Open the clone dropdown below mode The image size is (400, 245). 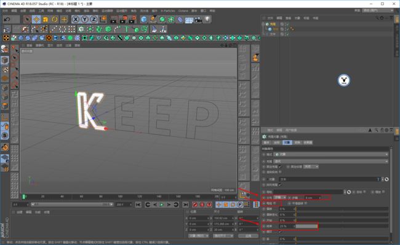[x=331, y=161]
